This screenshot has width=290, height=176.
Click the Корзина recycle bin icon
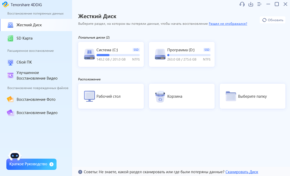point(160,97)
